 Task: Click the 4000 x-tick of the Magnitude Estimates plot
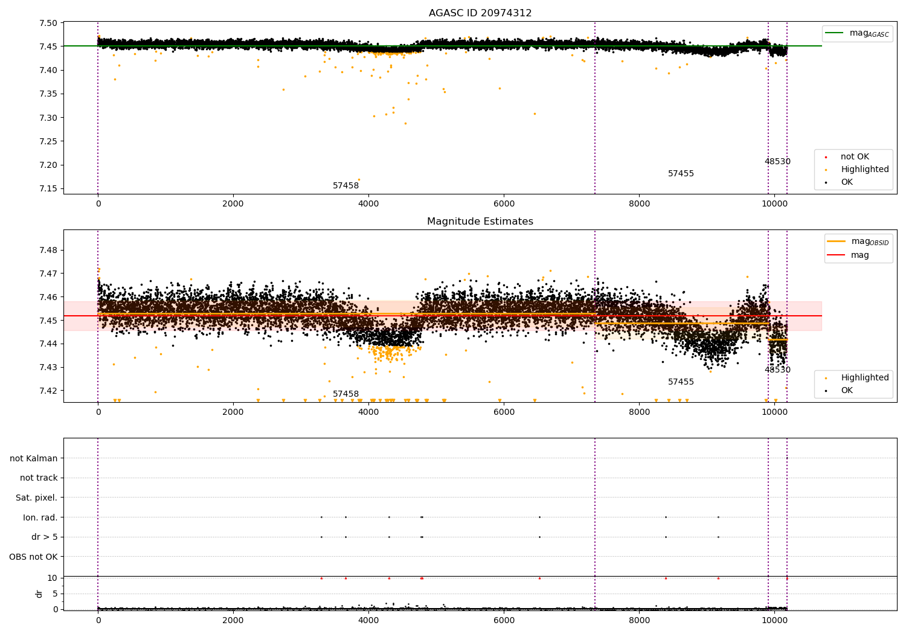(368, 412)
